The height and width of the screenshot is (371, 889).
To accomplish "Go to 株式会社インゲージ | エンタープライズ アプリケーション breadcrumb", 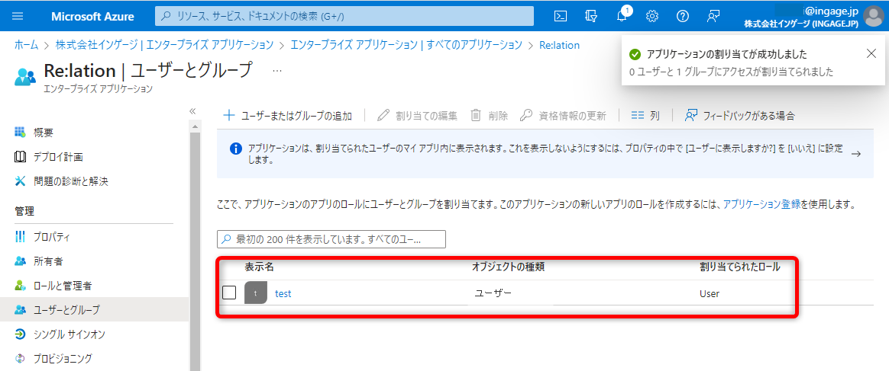I will point(164,45).
